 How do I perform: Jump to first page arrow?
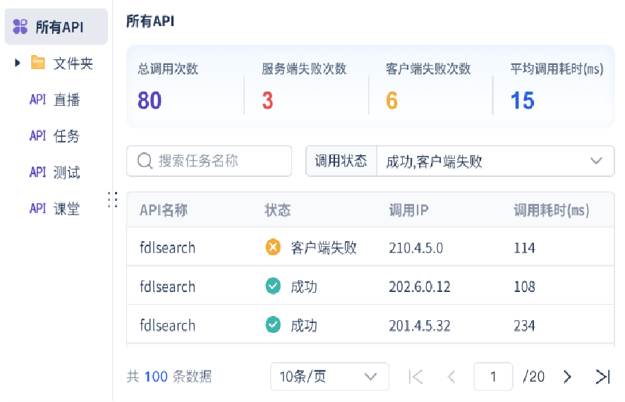[x=415, y=377]
